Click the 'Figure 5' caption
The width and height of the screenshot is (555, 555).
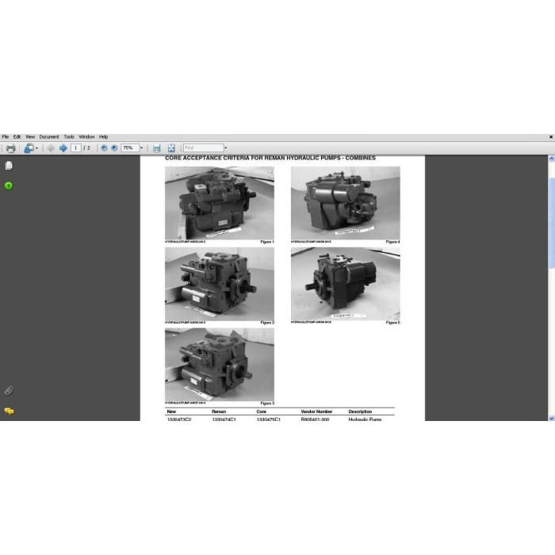click(393, 323)
